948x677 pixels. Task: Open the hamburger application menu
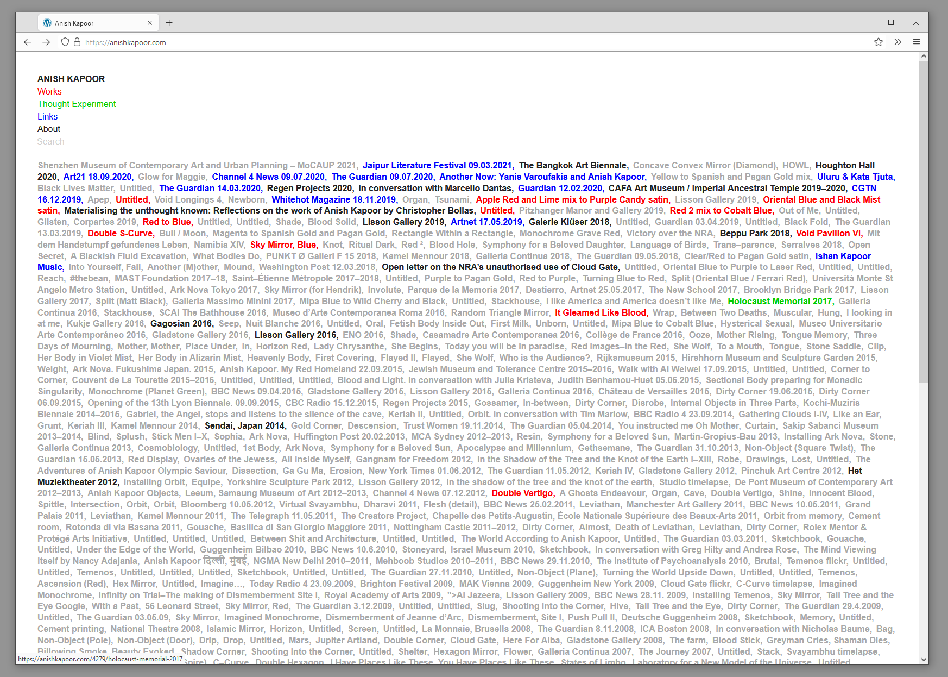click(917, 42)
